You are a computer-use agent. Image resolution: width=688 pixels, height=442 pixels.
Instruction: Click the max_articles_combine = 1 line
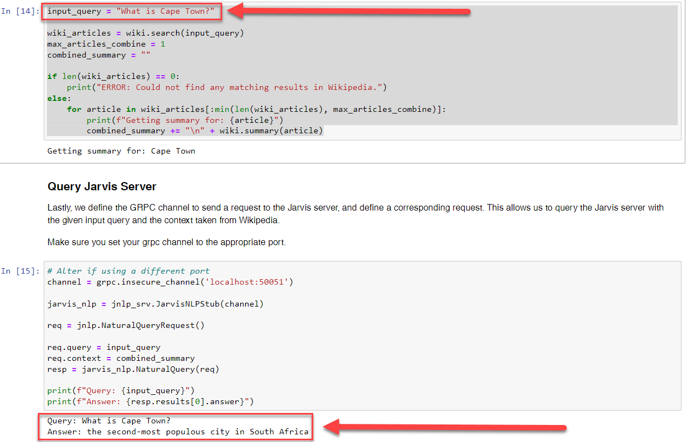[x=106, y=44]
